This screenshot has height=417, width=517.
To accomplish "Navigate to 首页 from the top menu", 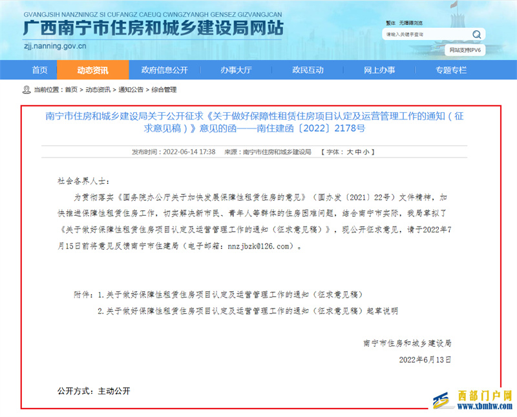I will point(39,70).
